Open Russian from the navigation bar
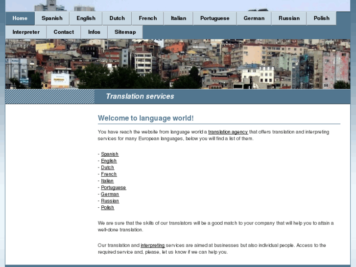Viewport: 356px width, 267px height. [x=289, y=19]
